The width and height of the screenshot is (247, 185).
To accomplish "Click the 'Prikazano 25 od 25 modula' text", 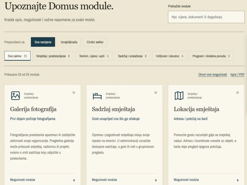I will pos(22,75).
